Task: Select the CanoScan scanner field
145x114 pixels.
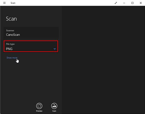Action: click(x=31, y=33)
